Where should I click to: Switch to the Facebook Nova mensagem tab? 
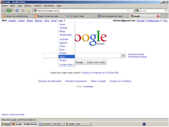(112, 16)
